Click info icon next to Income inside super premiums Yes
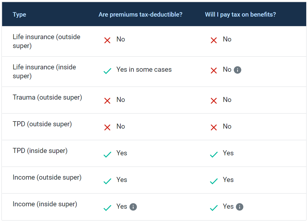308x222 pixels. coord(133,207)
